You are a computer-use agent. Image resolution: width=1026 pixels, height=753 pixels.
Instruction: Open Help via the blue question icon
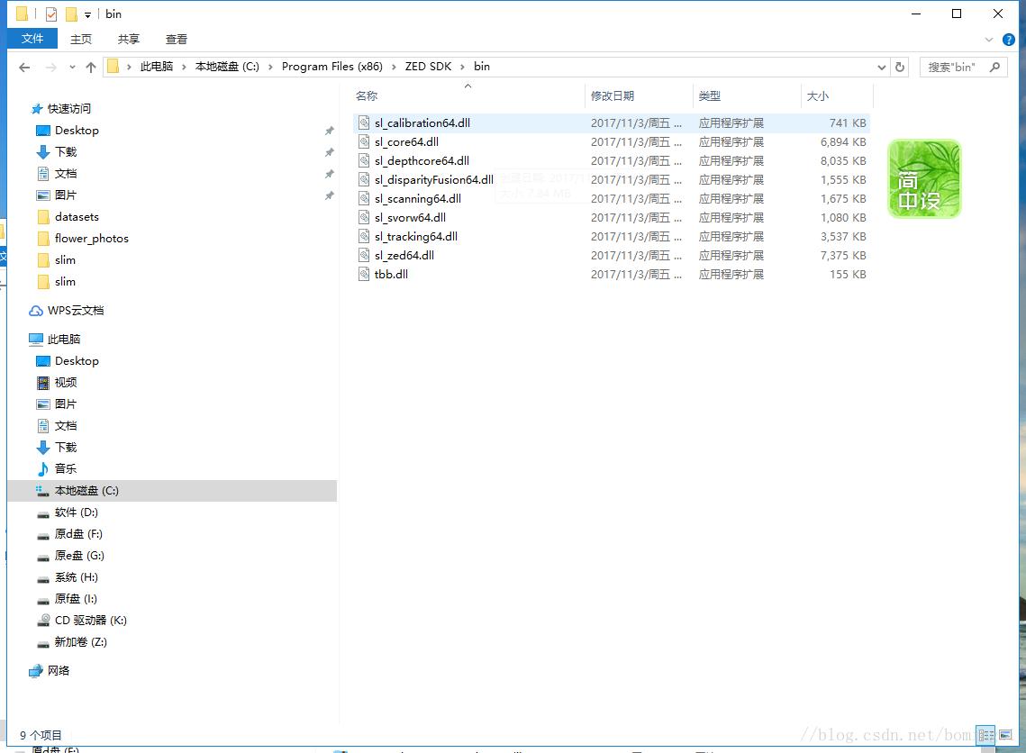coord(1009,40)
